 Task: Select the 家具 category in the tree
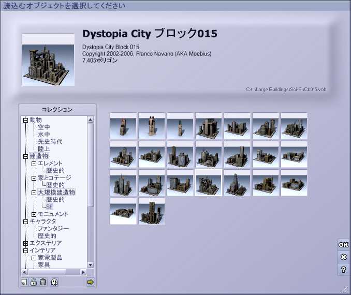44,265
